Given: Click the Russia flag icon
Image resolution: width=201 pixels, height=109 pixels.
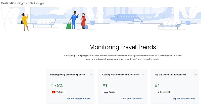Looking at the screenshot, I should pyautogui.click(x=106, y=92).
